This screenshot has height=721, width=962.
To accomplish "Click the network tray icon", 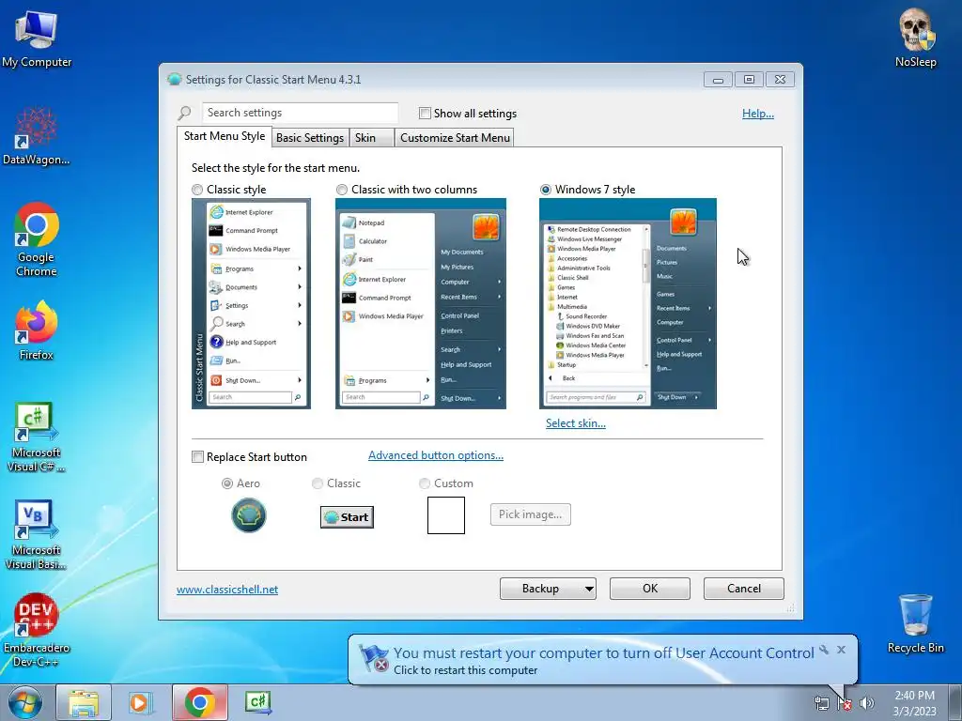I will point(821,703).
